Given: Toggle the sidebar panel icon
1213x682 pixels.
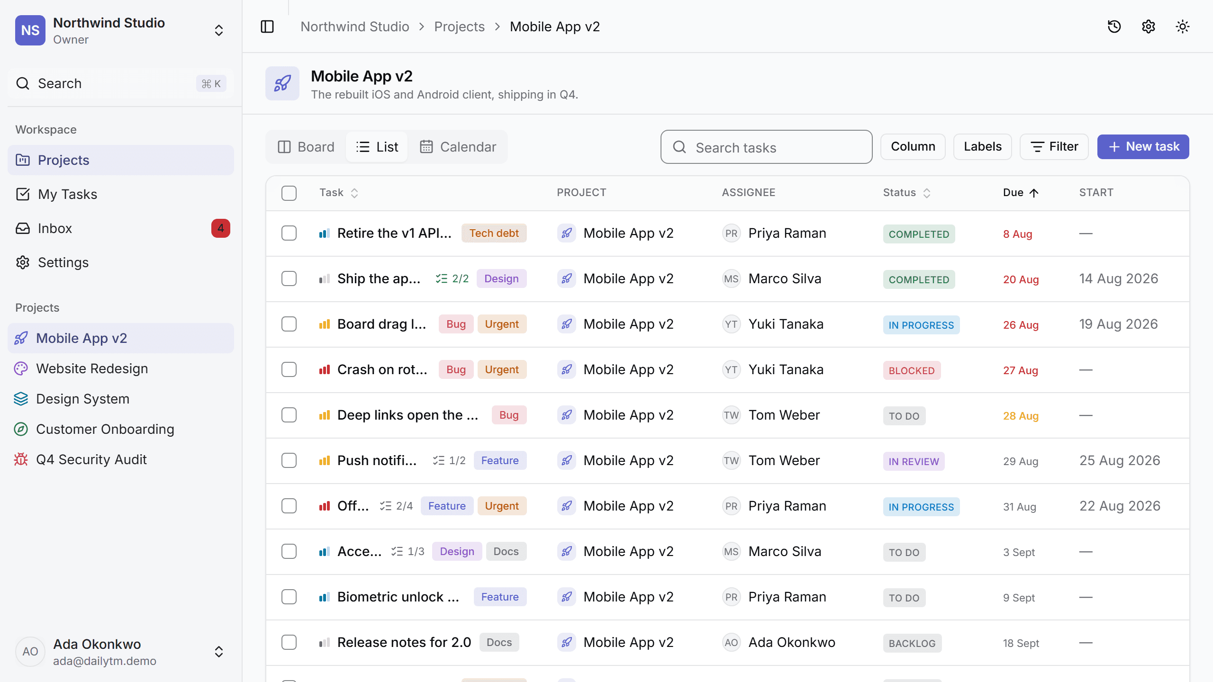Looking at the screenshot, I should pos(267,27).
